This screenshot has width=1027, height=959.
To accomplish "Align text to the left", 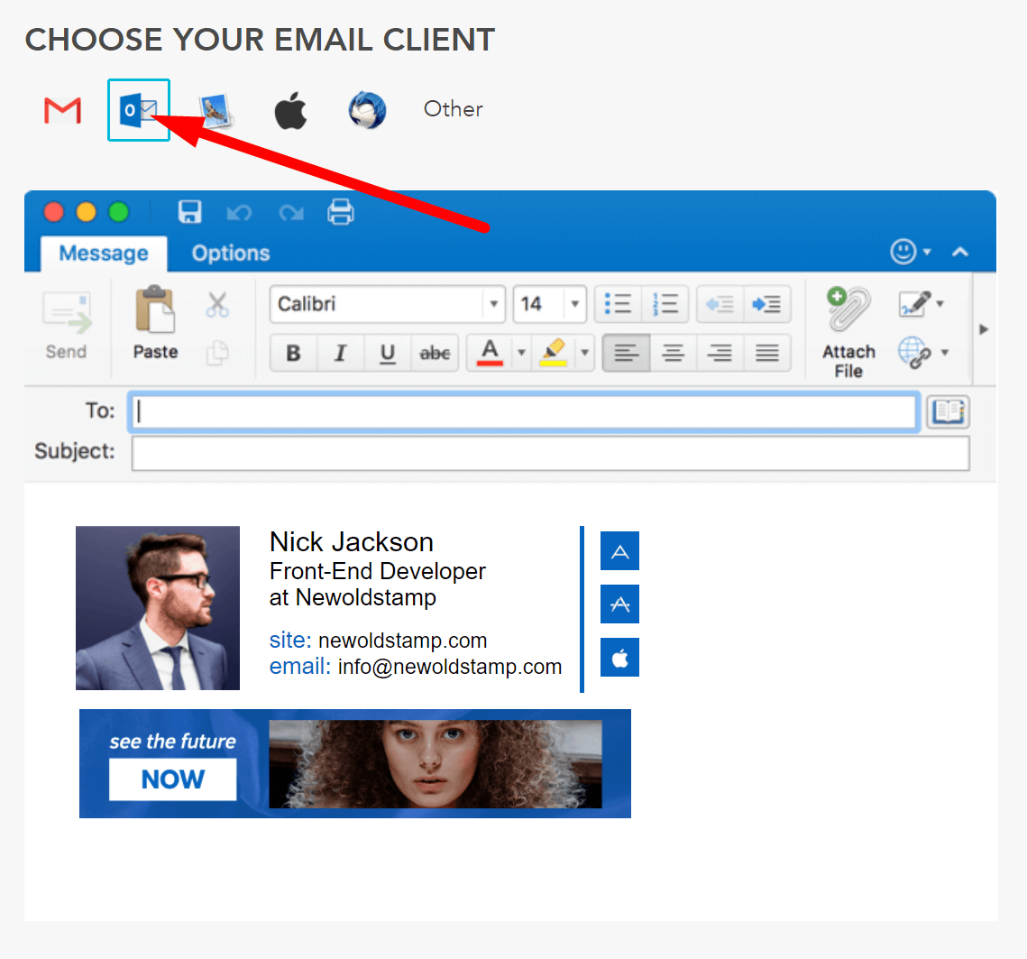I will click(x=626, y=354).
